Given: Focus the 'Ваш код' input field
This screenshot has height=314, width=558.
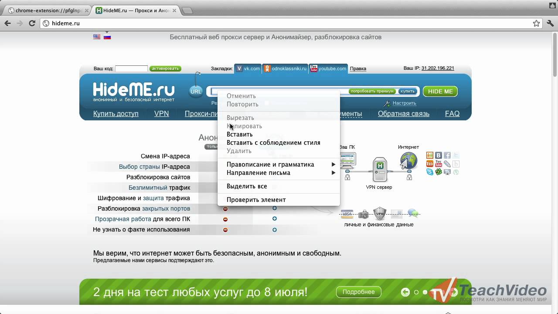Looking at the screenshot, I should coord(131,68).
